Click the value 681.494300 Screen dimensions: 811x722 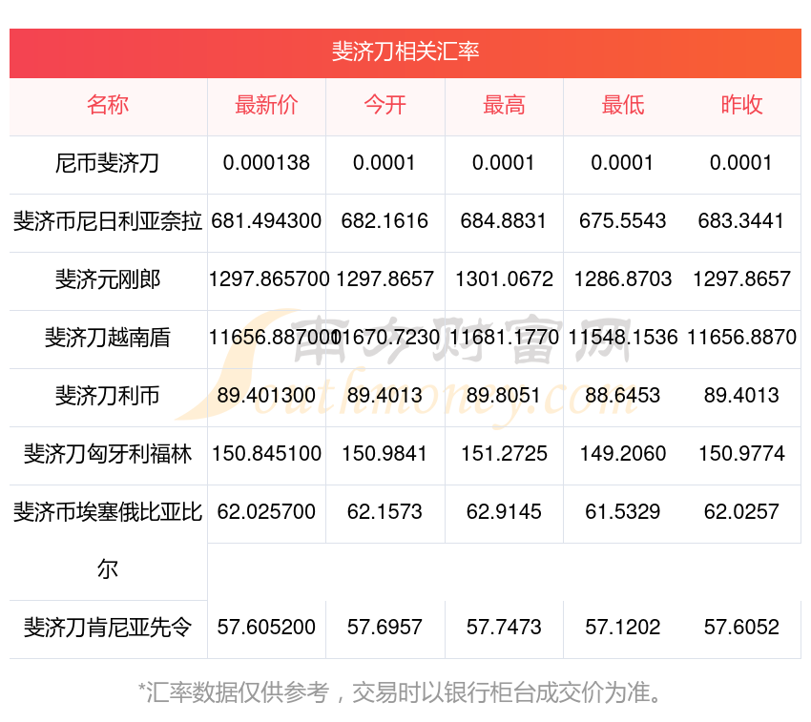266,221
